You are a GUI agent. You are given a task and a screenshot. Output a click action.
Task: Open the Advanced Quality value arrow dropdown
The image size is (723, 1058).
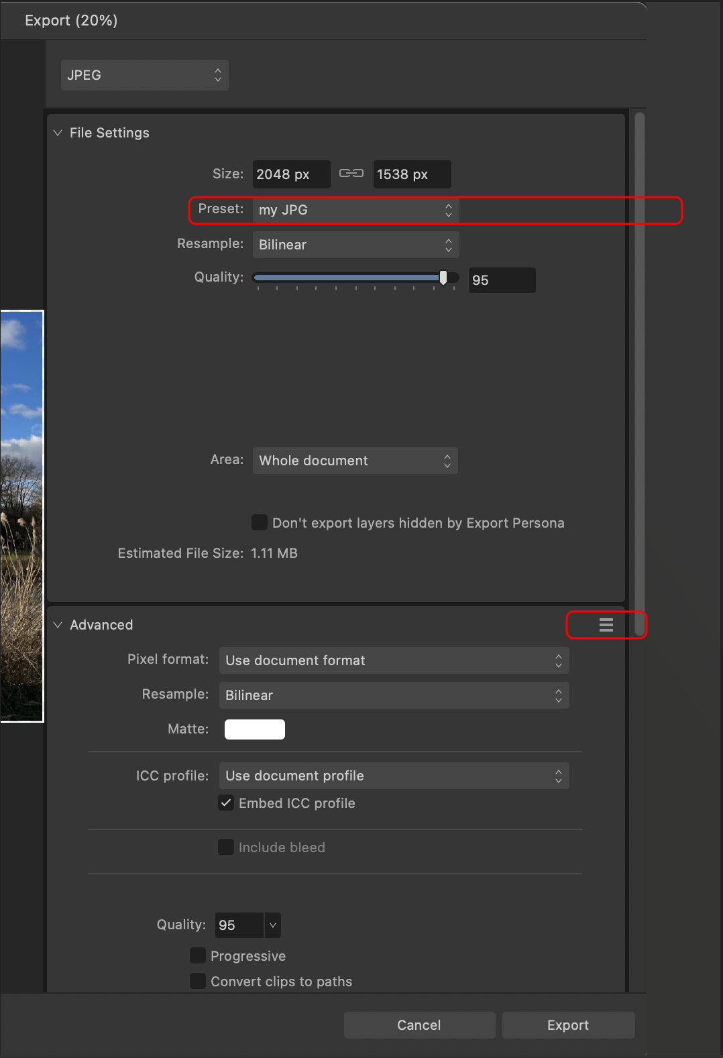click(x=273, y=925)
